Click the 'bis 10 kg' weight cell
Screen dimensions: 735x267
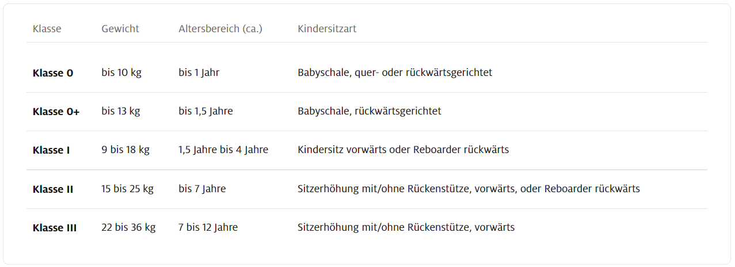[x=121, y=73]
